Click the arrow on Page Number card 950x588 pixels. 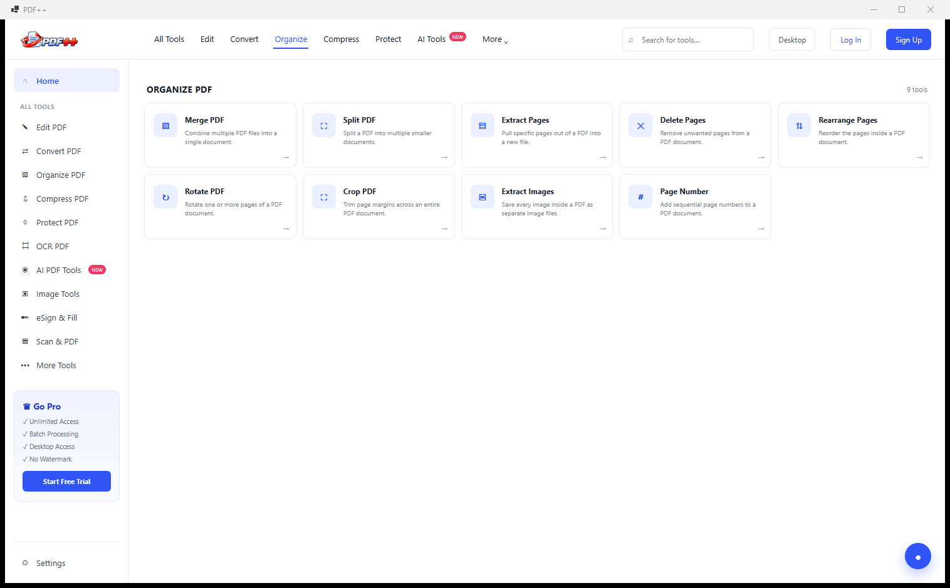tap(761, 229)
